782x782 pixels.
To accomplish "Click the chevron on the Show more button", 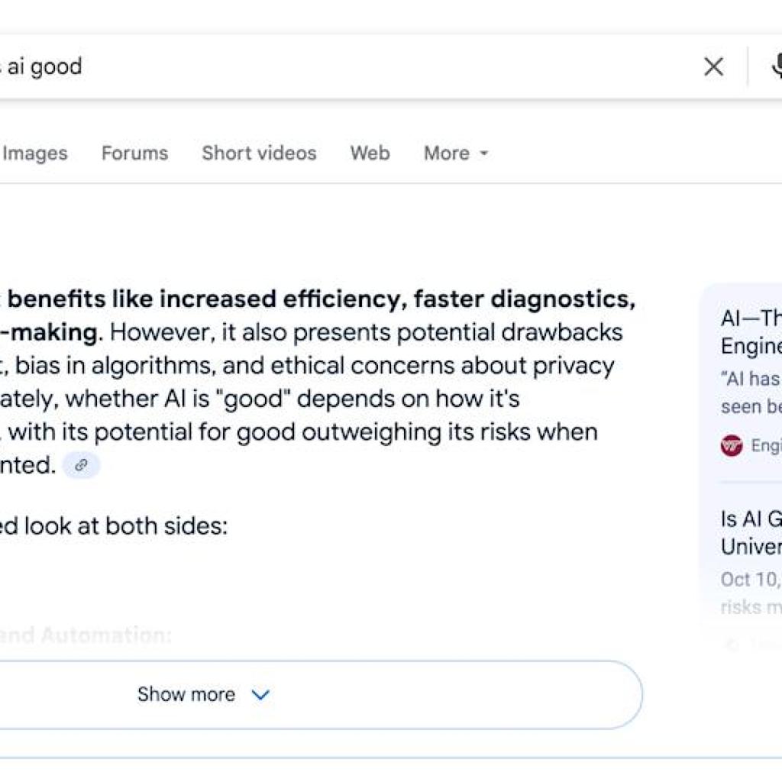I will coord(260,695).
